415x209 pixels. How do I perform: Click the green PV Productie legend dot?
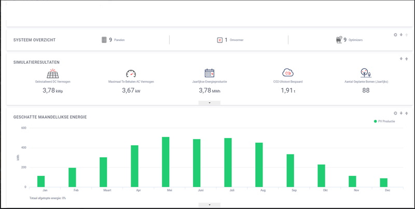point(375,121)
